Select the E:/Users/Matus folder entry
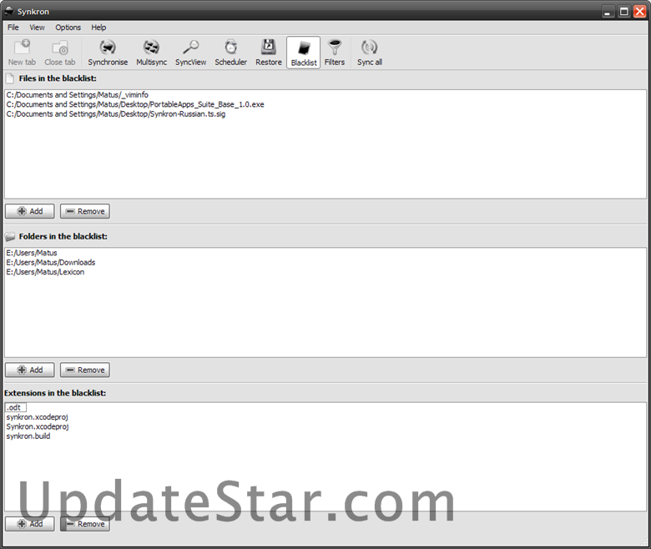The image size is (651, 549). 32,253
